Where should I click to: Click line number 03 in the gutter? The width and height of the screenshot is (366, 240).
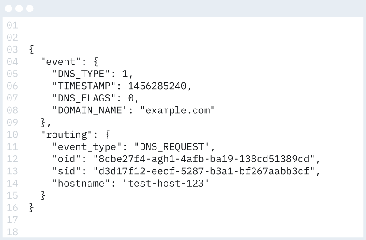tap(12, 49)
